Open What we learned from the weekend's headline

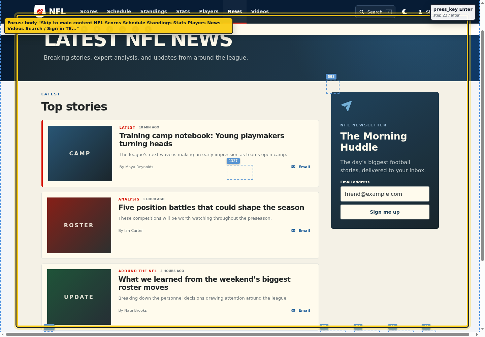[x=204, y=283]
